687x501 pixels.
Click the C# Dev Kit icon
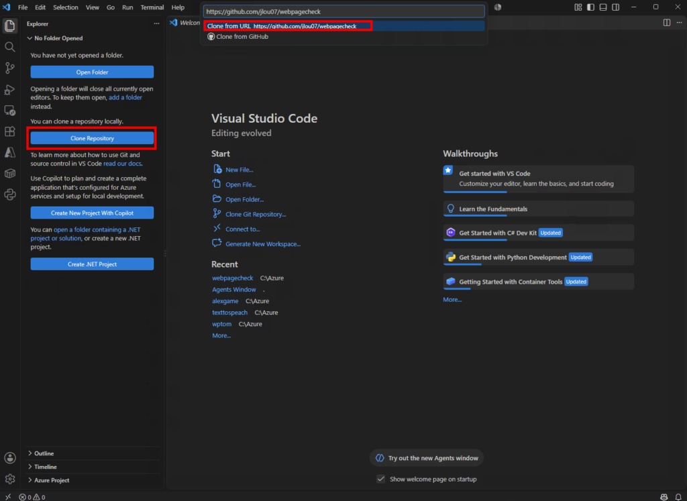point(450,233)
